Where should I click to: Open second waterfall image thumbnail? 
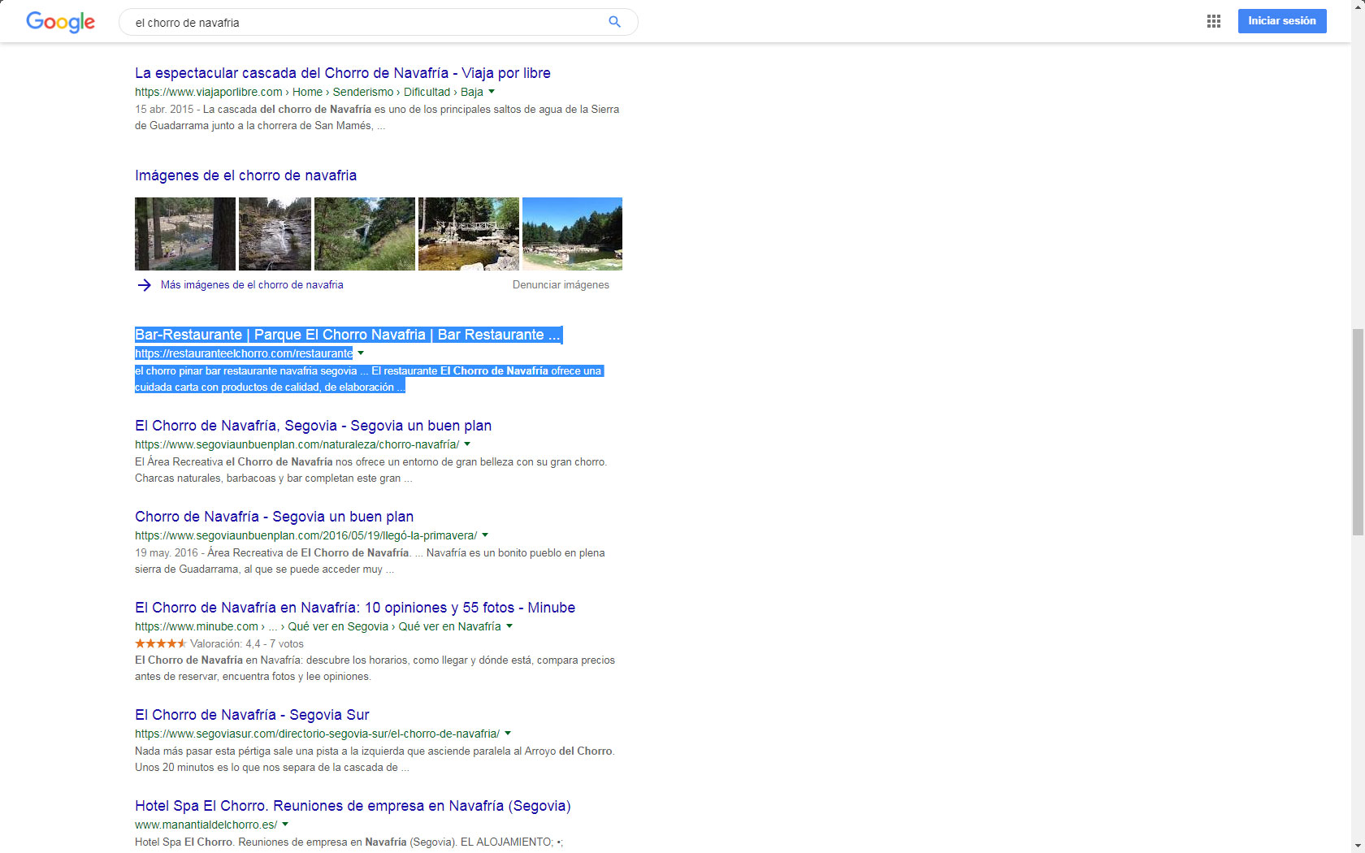click(275, 234)
